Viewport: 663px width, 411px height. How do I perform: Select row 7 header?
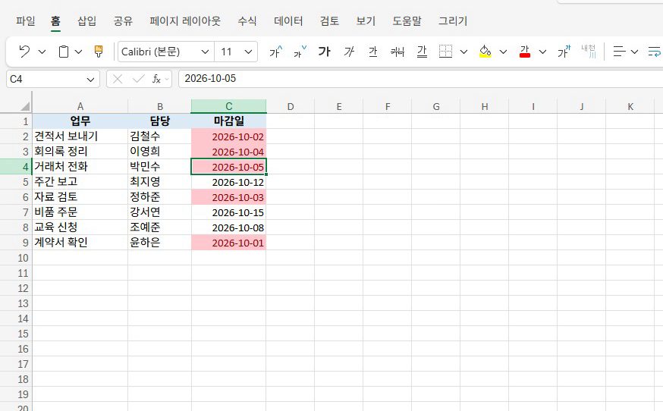pos(16,212)
